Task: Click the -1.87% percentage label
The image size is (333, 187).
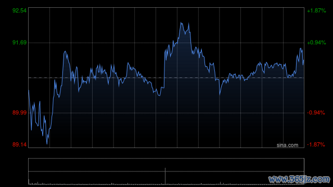Action: [316, 144]
